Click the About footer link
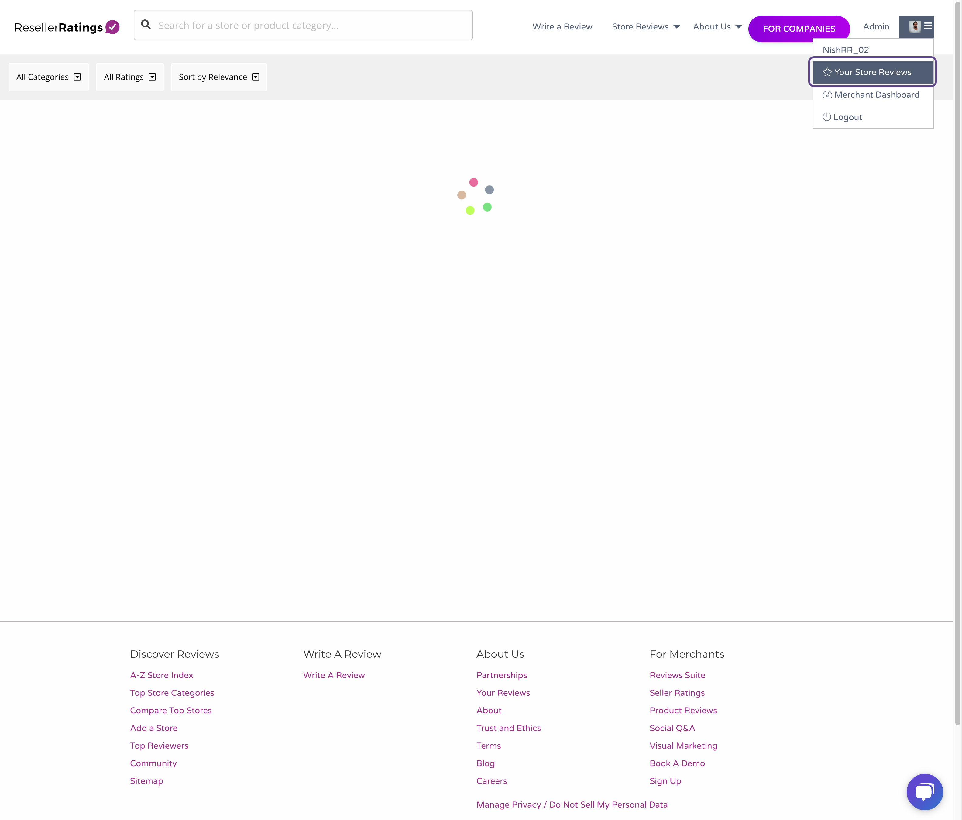This screenshot has height=820, width=962. [488, 710]
